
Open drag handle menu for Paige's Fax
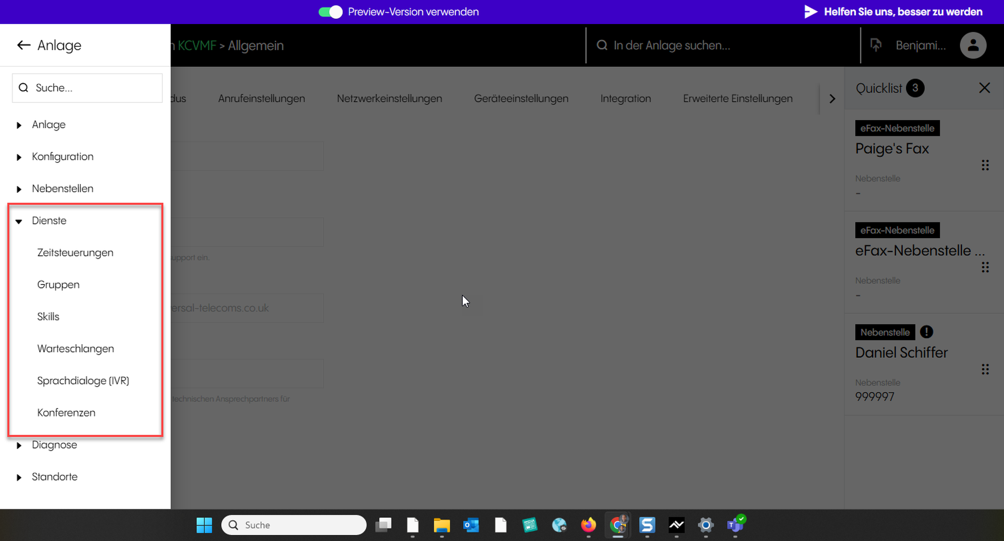pos(985,165)
